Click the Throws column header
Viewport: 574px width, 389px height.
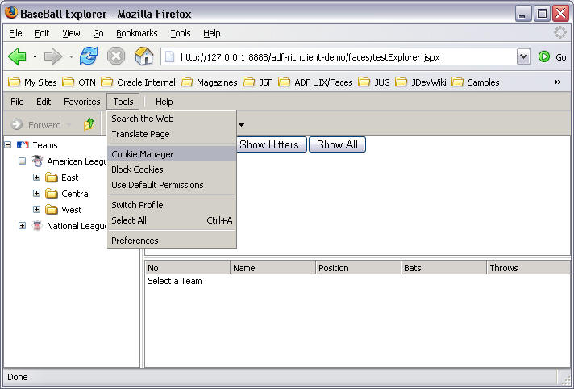[x=529, y=268]
